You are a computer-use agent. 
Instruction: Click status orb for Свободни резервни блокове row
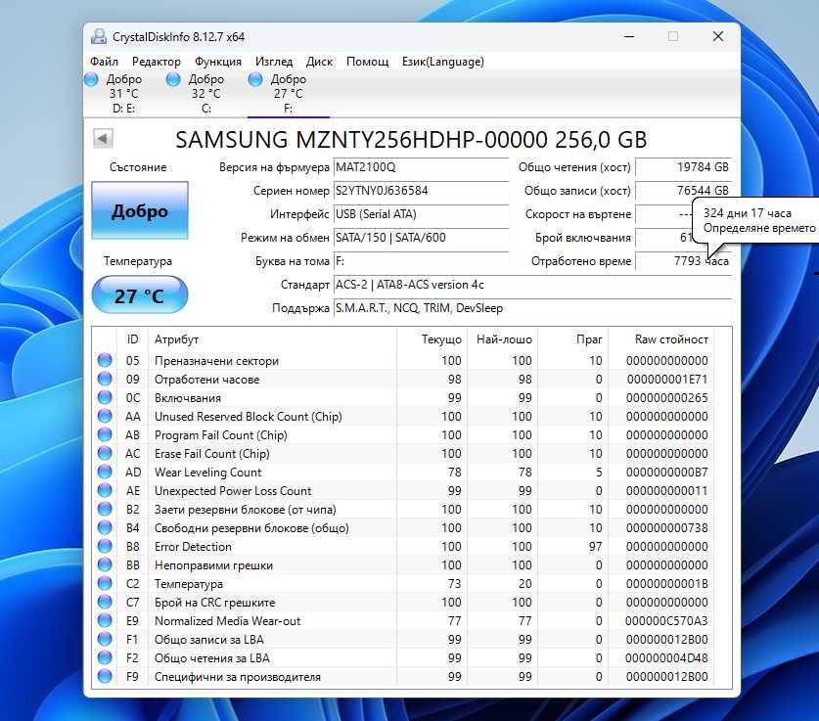[105, 528]
